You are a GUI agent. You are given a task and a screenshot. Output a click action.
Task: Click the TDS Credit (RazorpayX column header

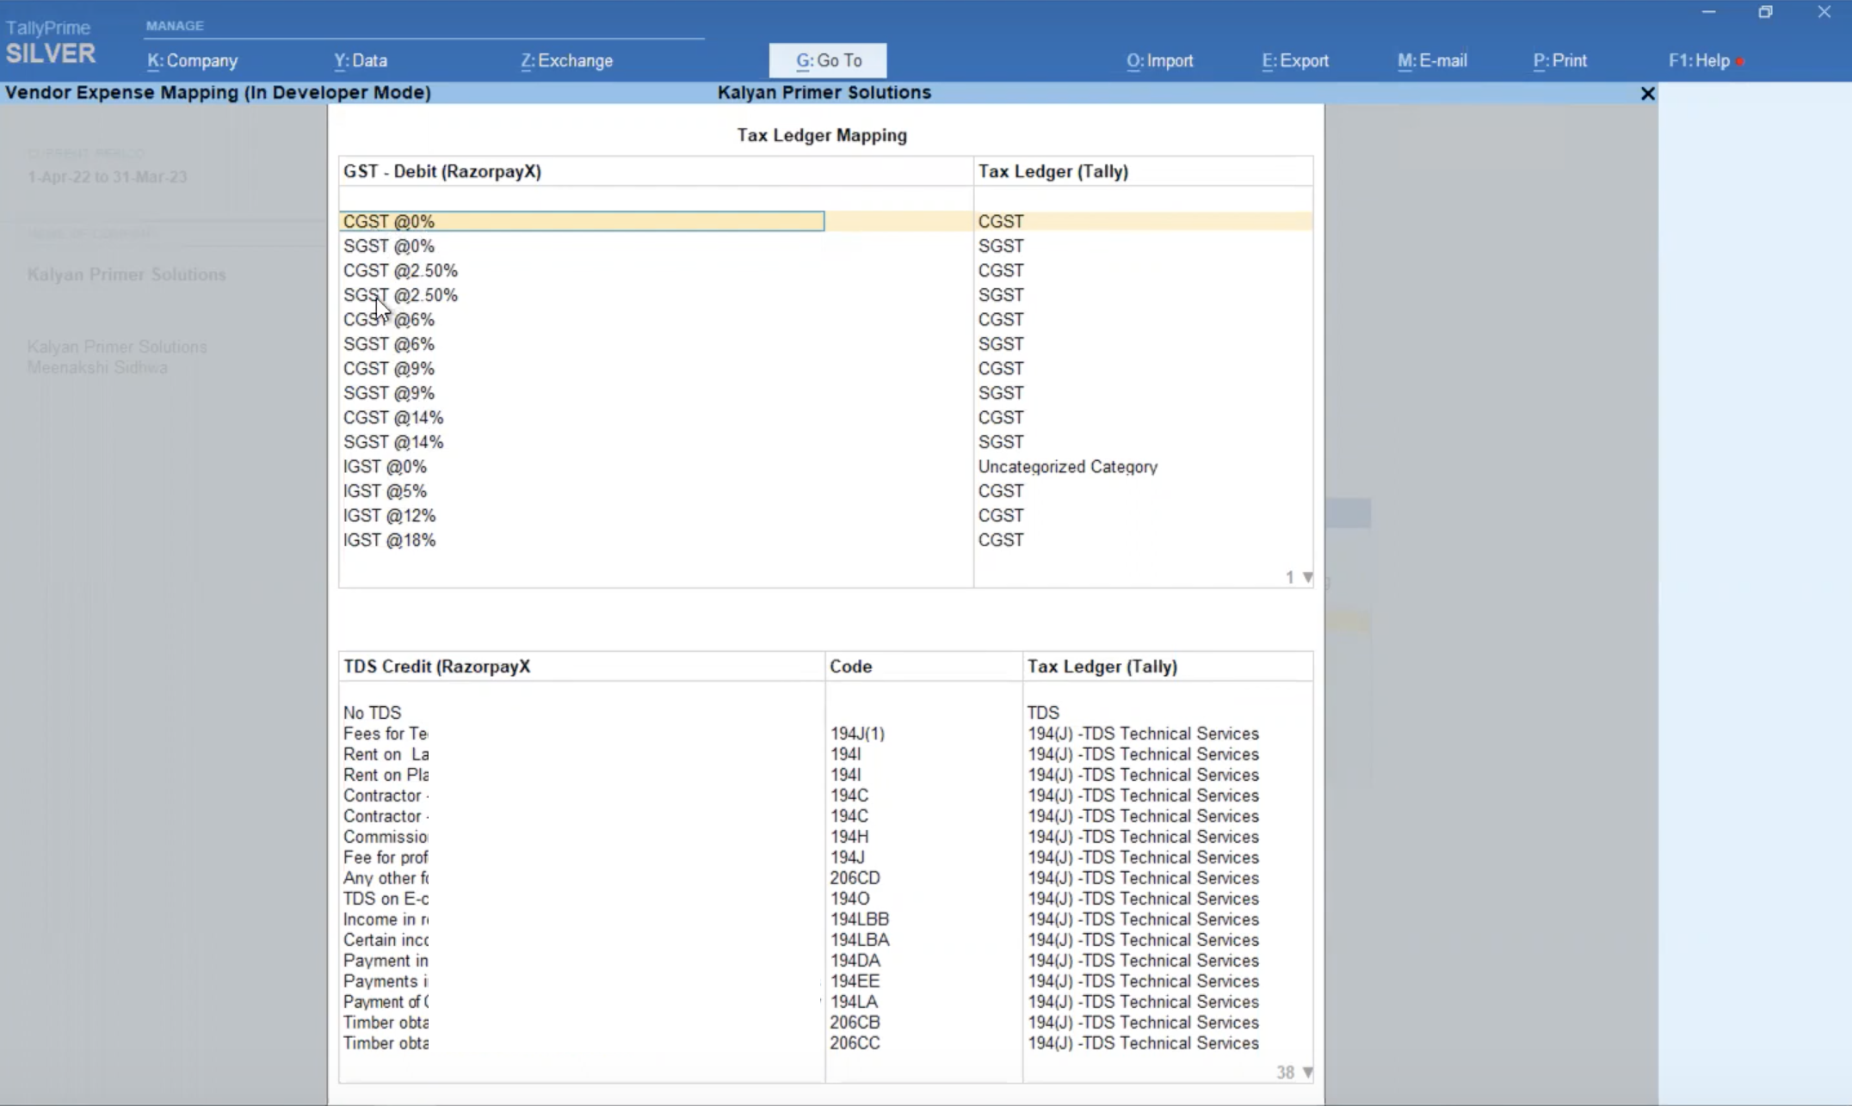[x=436, y=667]
